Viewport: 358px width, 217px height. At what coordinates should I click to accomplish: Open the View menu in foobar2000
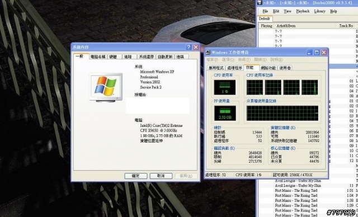point(288,11)
